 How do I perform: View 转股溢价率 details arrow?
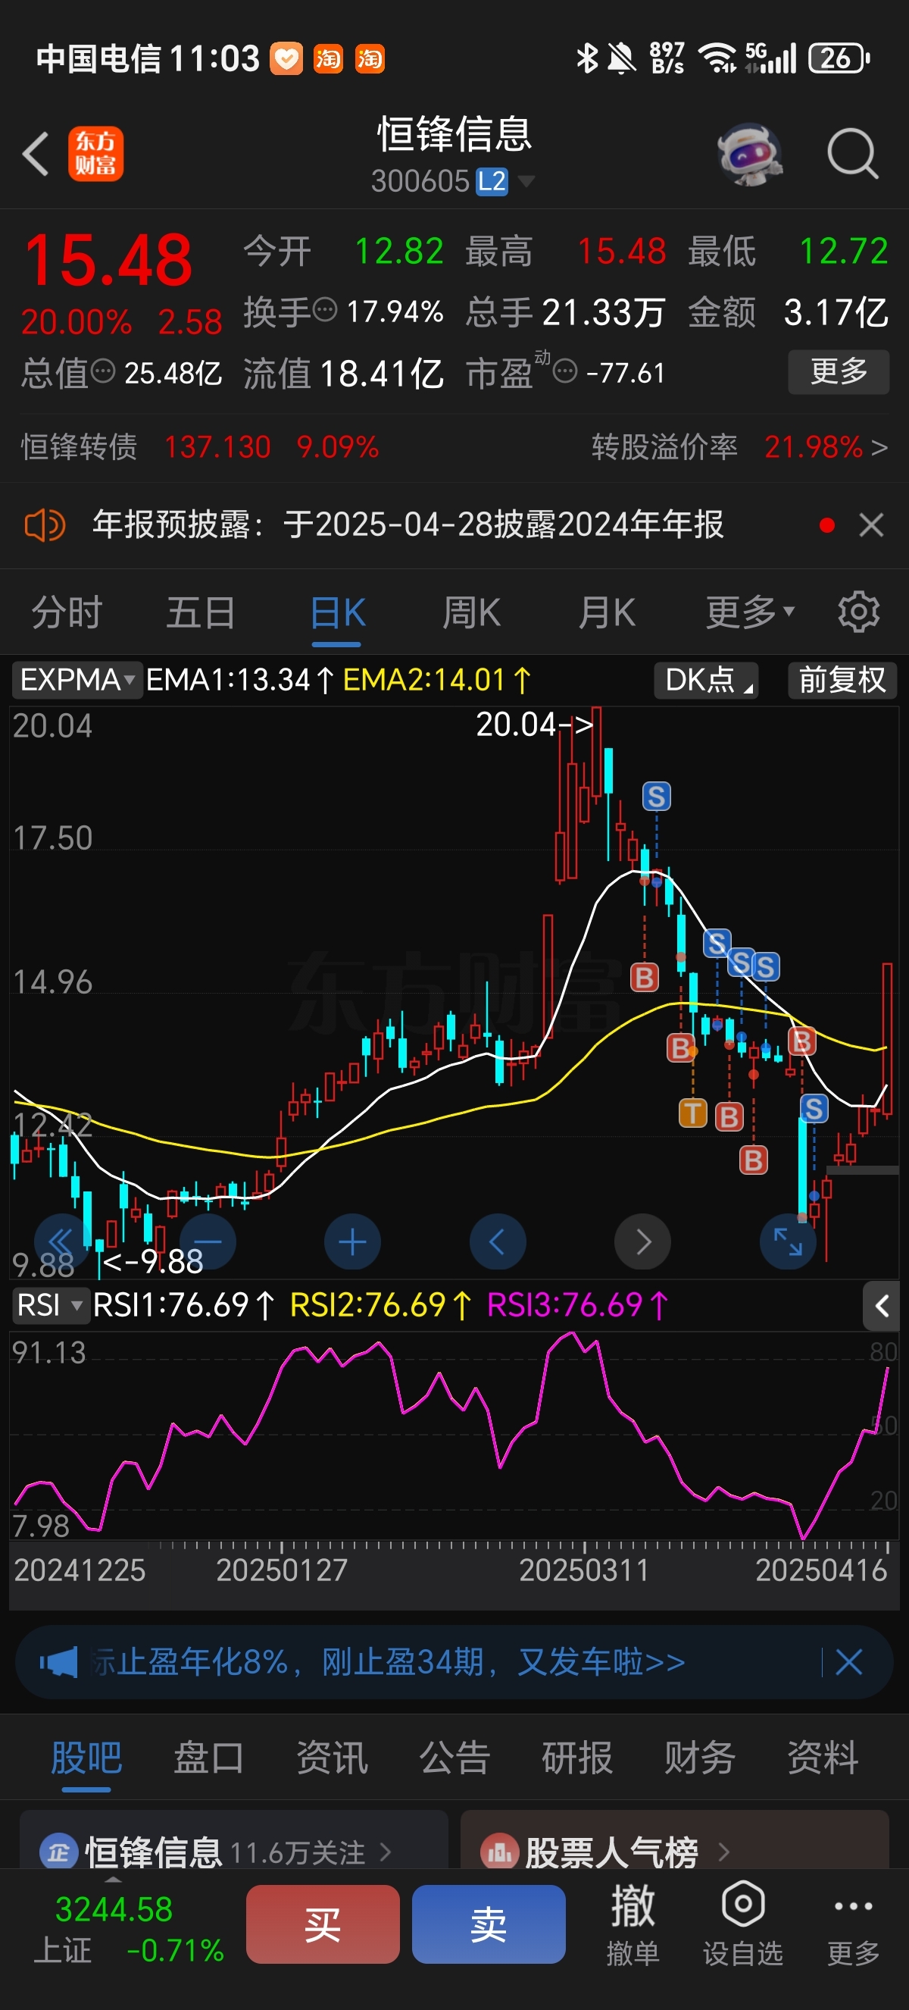pyautogui.click(x=879, y=447)
